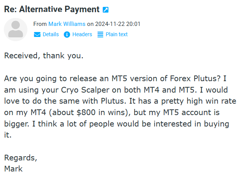Click the 2024-11-22 20:01 date stamp

click(x=118, y=24)
